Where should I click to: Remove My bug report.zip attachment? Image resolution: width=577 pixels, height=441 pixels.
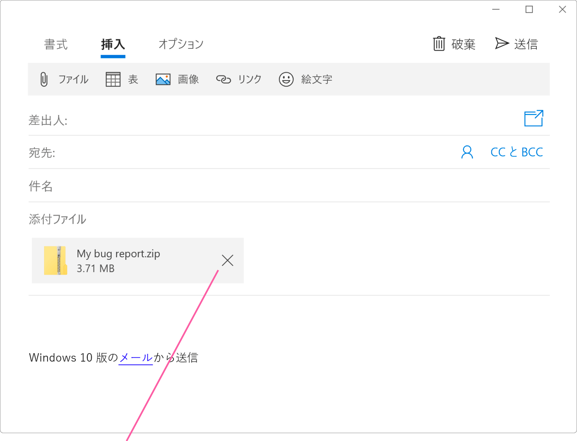[228, 260]
